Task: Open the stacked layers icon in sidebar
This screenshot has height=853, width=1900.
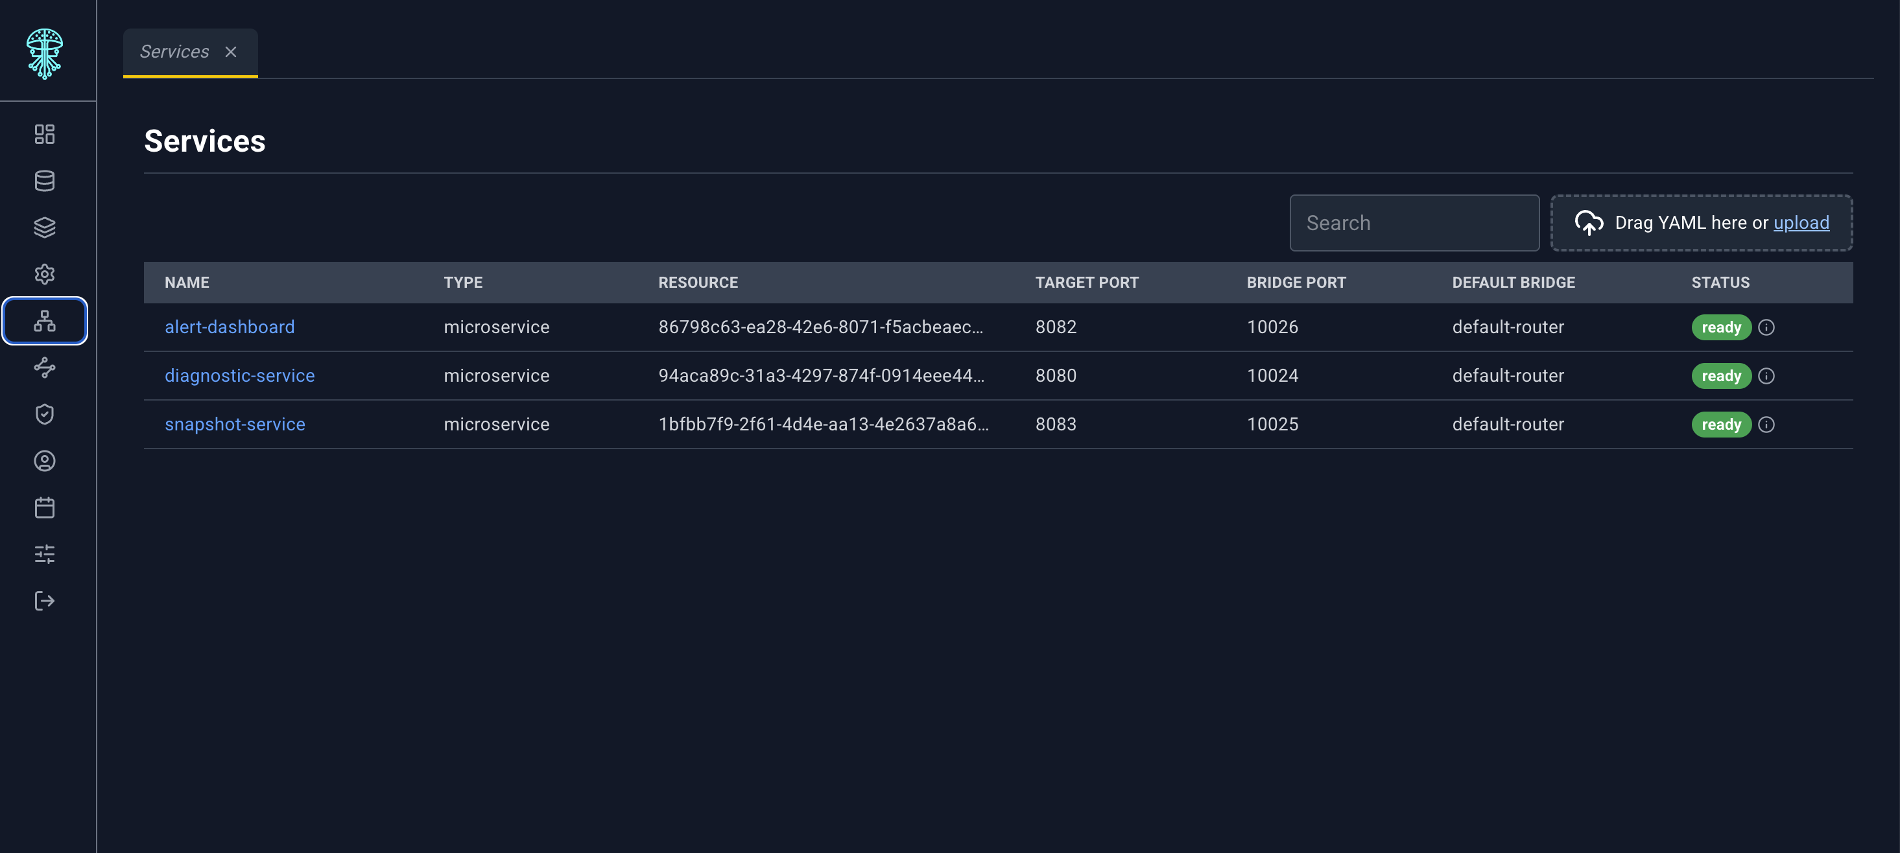Action: point(44,227)
